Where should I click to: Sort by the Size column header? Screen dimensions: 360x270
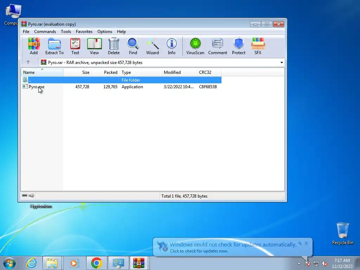click(77, 72)
